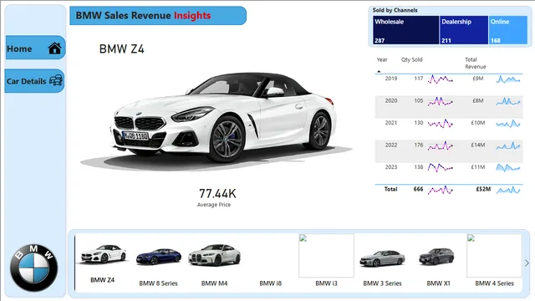Click the 117 quantity sold value
The height and width of the screenshot is (301, 535).
pyautogui.click(x=419, y=79)
